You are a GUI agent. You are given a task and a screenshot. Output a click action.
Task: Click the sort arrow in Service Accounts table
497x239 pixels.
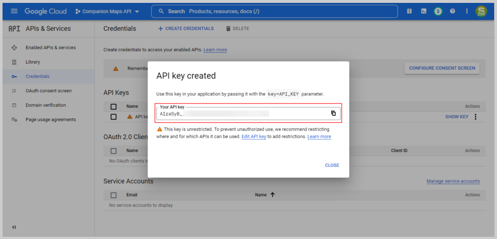272,195
